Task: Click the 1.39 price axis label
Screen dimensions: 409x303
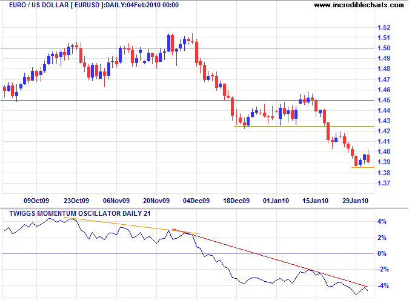Action: (384, 162)
